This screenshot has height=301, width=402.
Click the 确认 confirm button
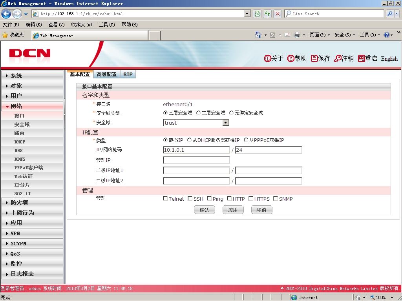(204, 210)
